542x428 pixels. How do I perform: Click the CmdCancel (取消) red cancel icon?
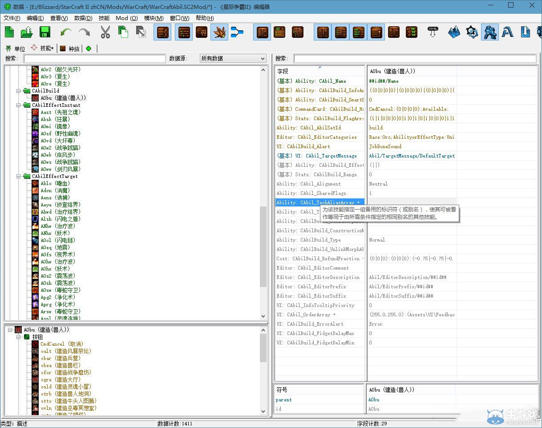pyautogui.click(x=35, y=344)
